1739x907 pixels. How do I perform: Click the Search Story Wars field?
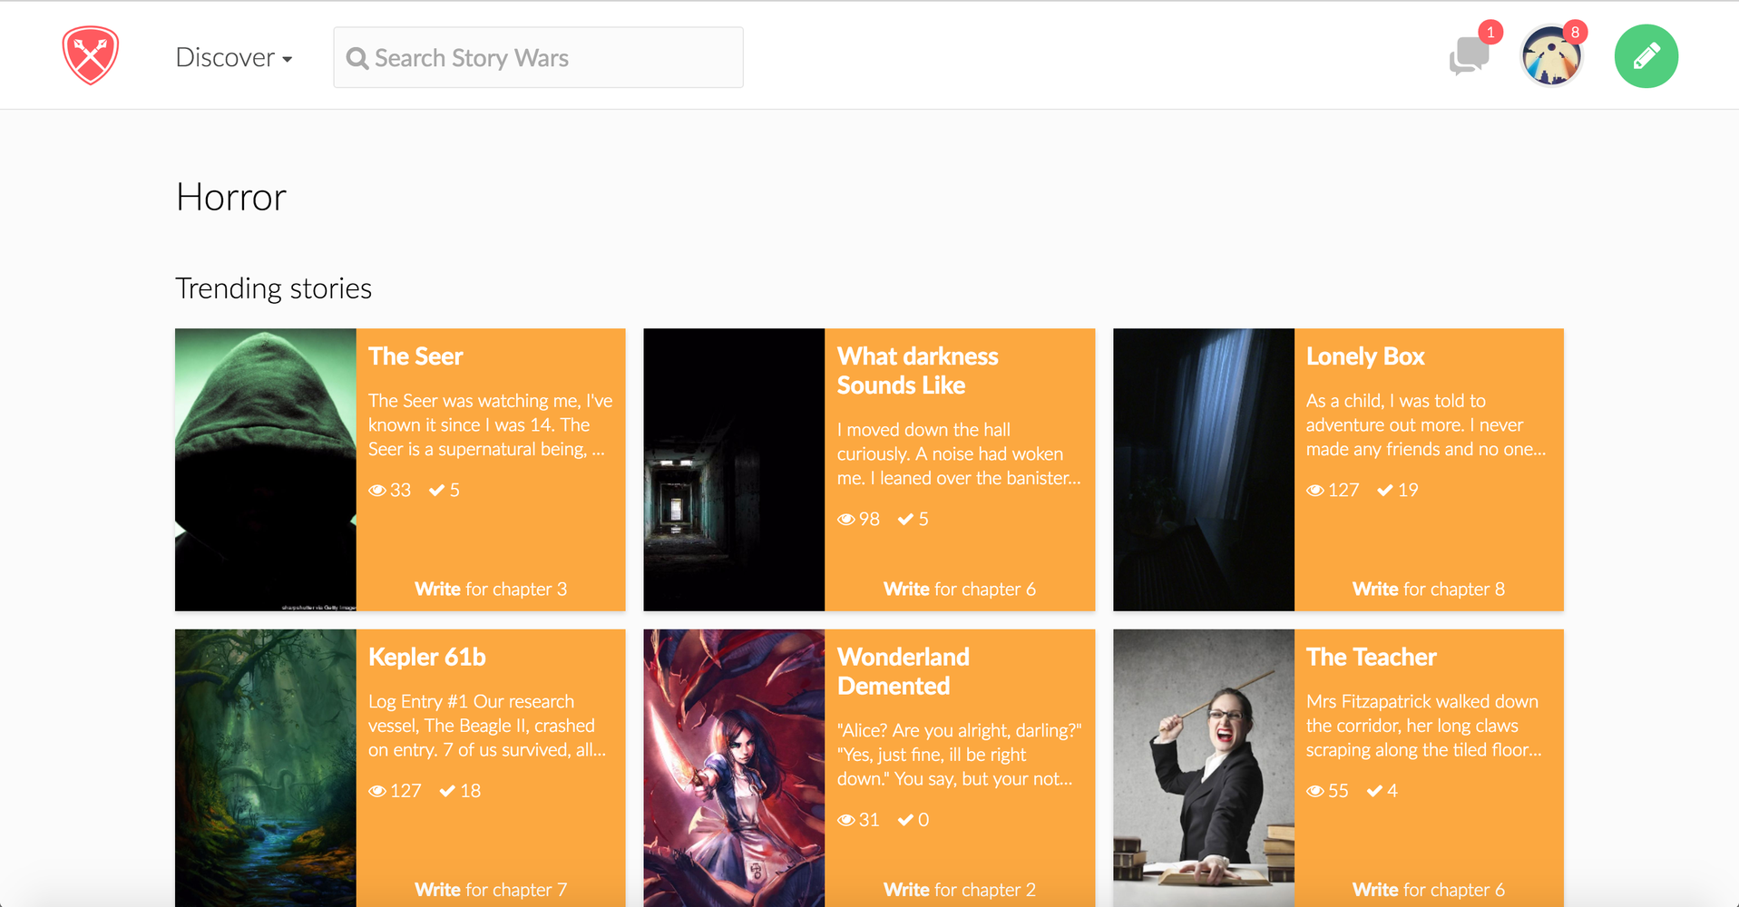(538, 57)
